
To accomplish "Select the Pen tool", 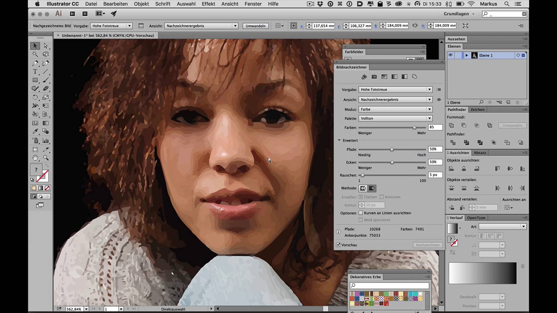I will pyautogui.click(x=35, y=63).
